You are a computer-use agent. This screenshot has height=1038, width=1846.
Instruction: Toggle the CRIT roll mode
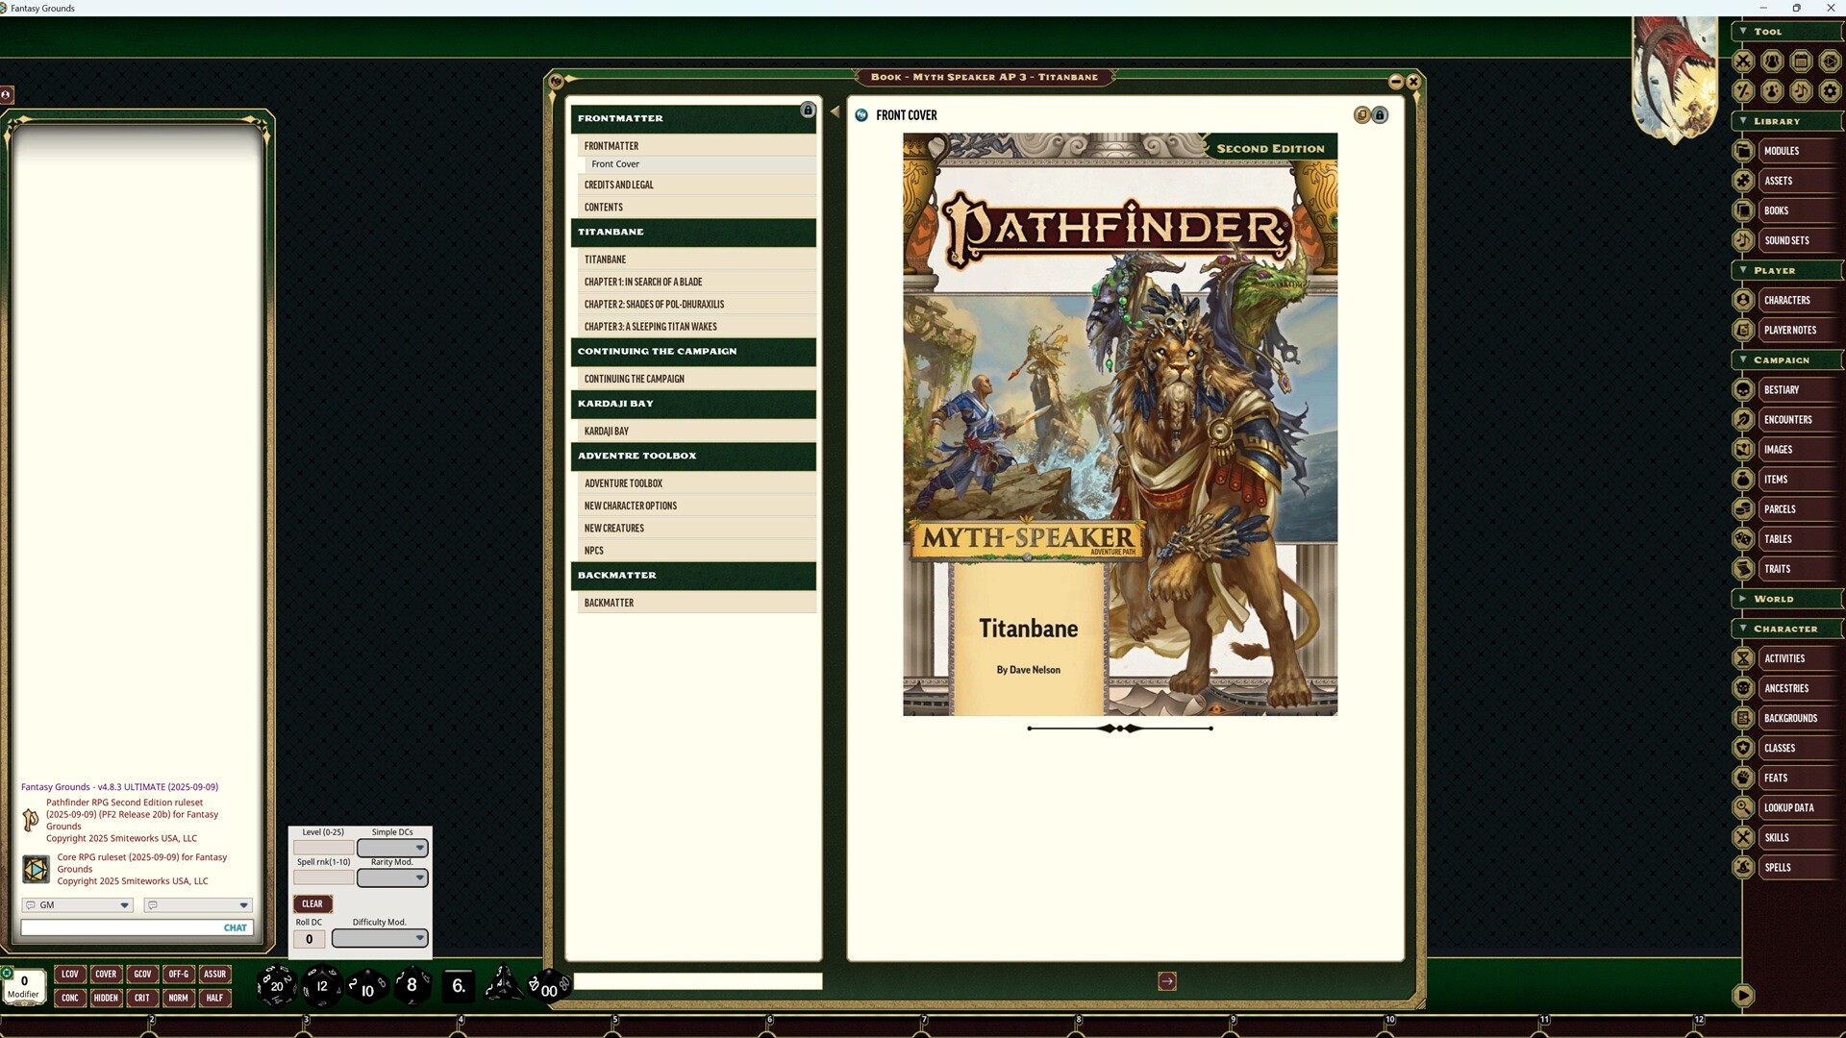point(142,998)
